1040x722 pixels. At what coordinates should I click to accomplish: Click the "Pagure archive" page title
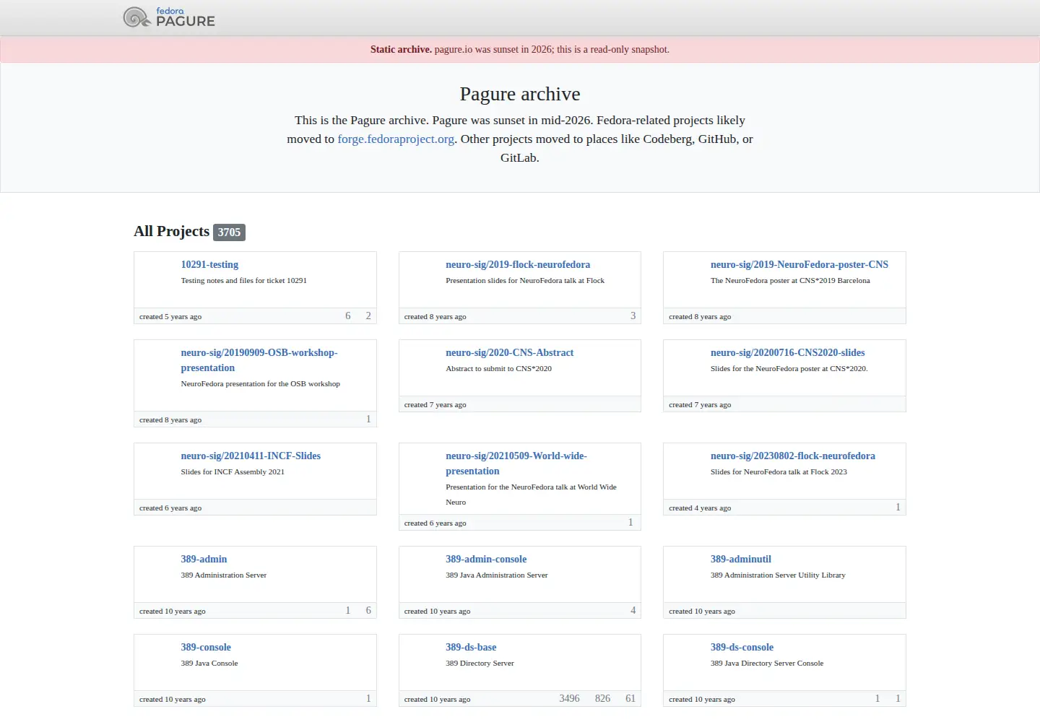point(520,94)
